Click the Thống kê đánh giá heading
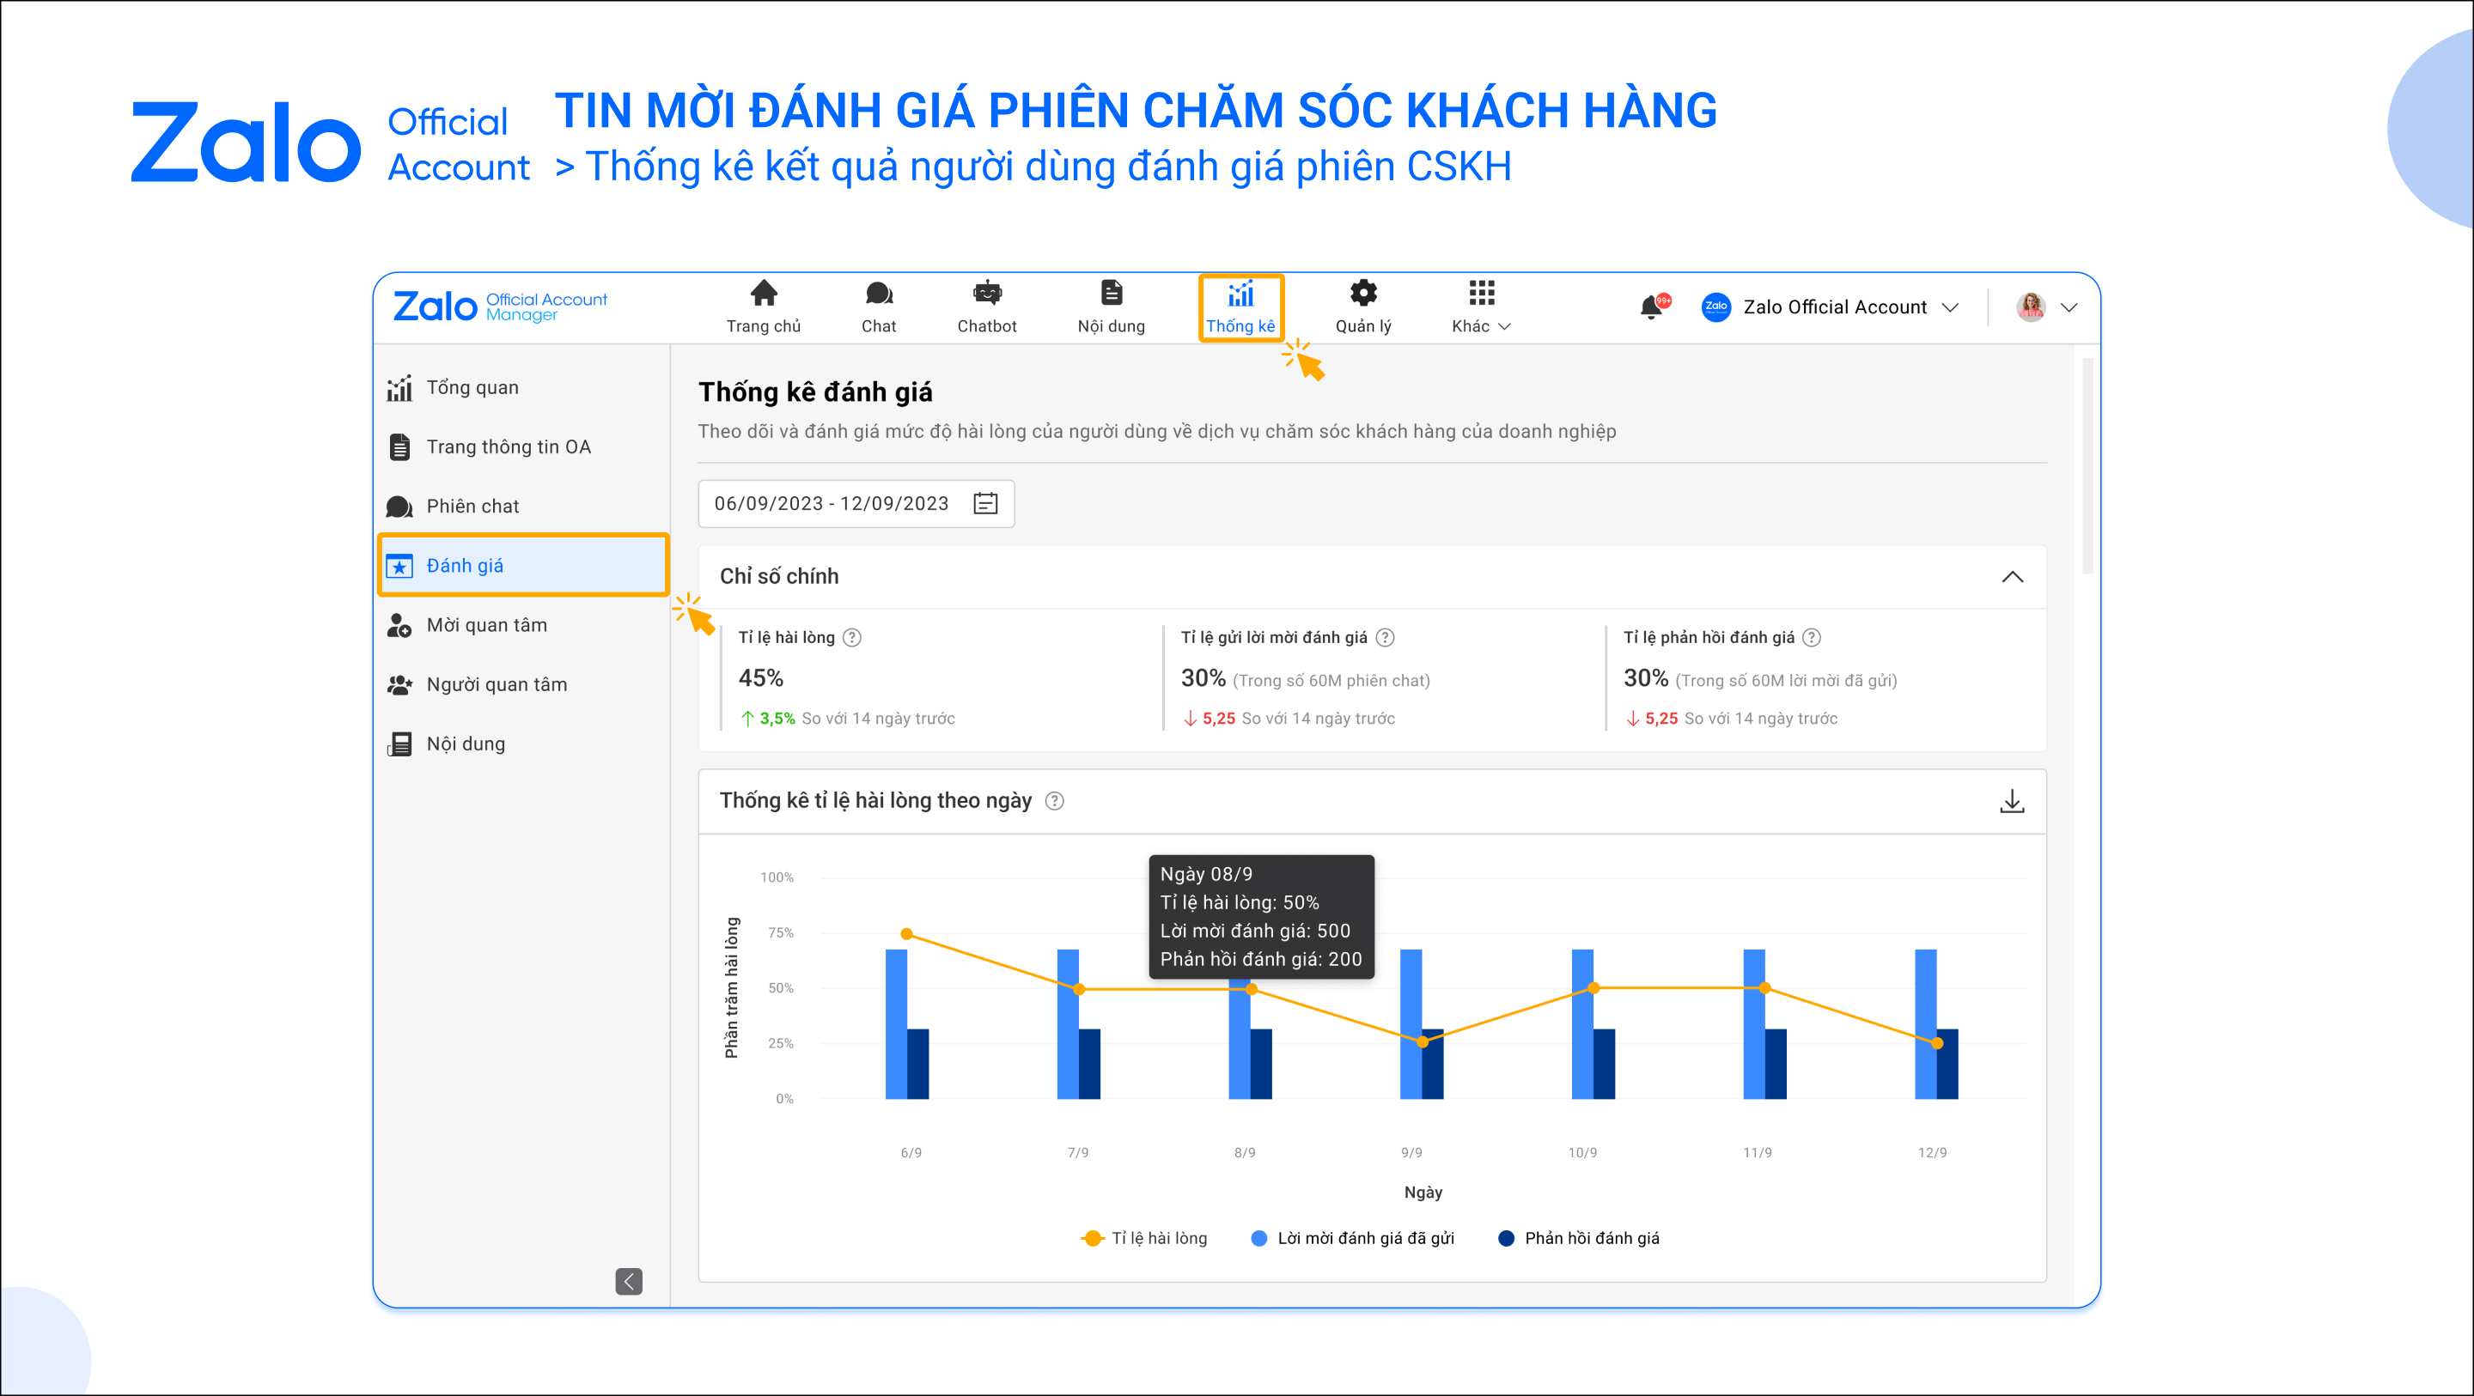The width and height of the screenshot is (2474, 1396). point(814,392)
